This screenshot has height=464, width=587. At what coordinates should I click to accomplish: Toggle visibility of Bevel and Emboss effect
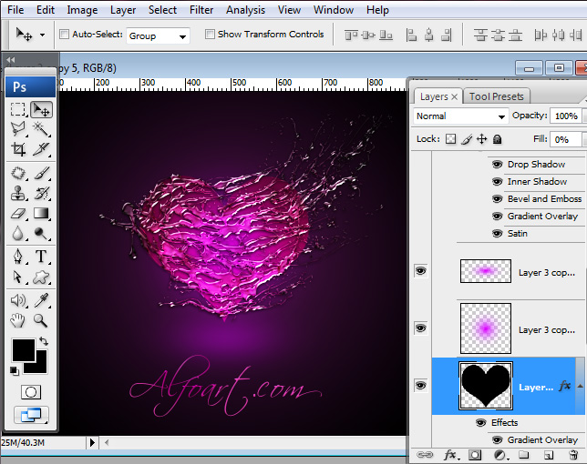497,199
